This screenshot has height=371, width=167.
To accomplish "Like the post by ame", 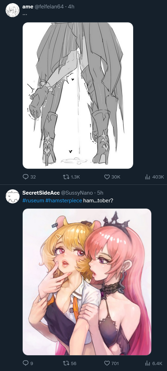I will click(107, 177).
